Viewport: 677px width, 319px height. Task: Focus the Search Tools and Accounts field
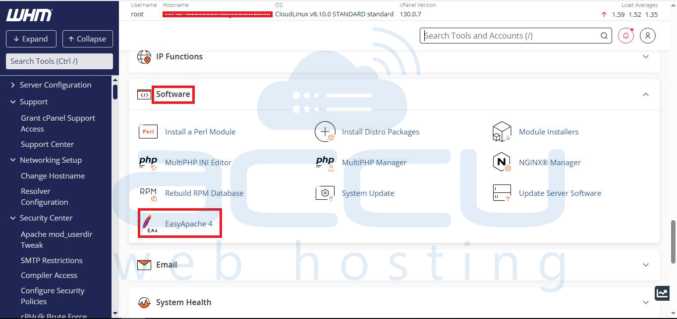(509, 36)
